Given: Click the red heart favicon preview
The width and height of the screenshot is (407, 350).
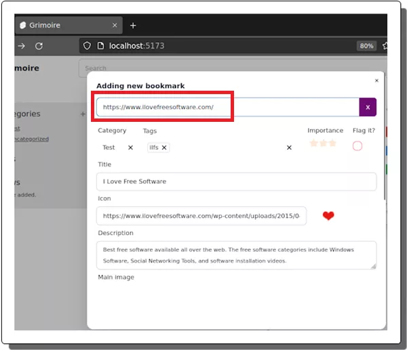Looking at the screenshot, I should click(328, 216).
